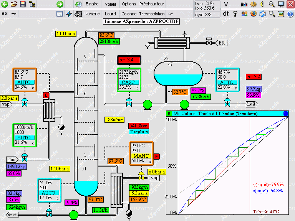Image resolution: width=295 pixels, height=221 pixels.
Task: Click the open folder icon
Action: point(14,4)
